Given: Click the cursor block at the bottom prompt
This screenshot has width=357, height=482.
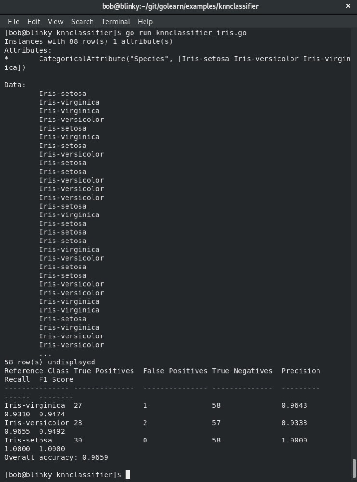Looking at the screenshot, I should click(x=128, y=475).
